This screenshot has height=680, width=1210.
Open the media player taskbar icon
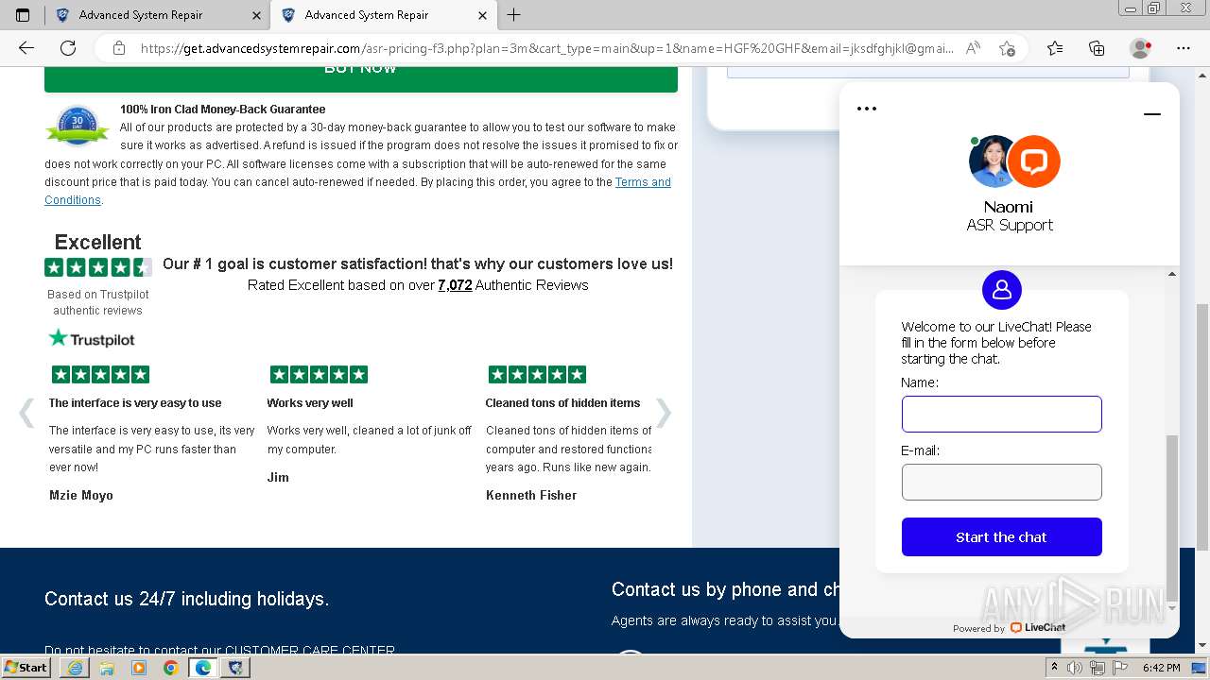139,668
